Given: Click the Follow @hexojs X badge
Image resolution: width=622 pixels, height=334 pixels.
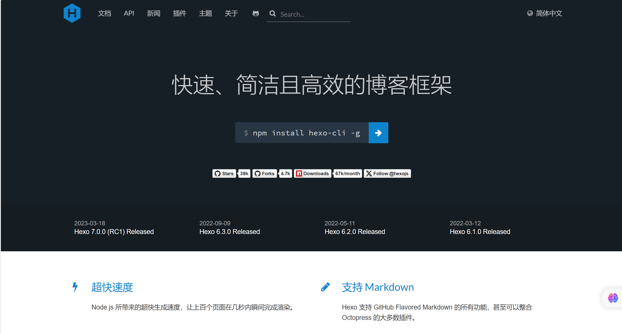Looking at the screenshot, I should coord(387,173).
